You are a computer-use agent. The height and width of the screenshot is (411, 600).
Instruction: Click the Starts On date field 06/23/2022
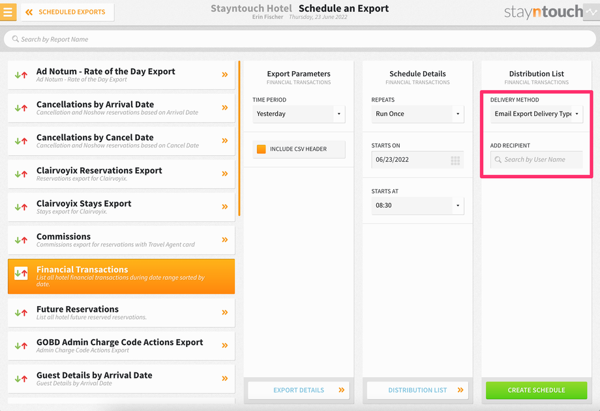click(x=417, y=160)
